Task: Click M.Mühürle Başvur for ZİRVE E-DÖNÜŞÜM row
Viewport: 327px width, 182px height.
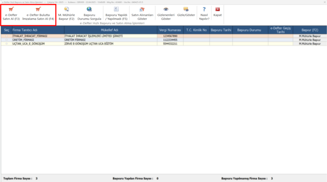Action: point(310,44)
